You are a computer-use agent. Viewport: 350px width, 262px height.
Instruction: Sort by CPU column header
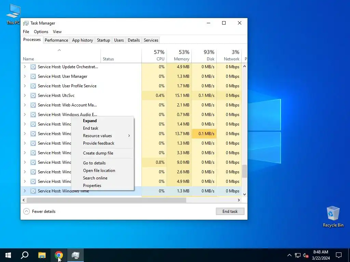click(x=154, y=56)
